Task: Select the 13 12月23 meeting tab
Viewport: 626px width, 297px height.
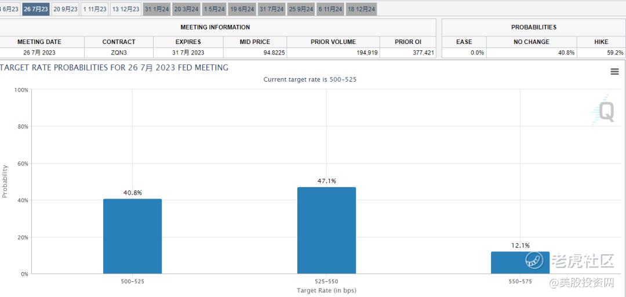Action: click(126, 9)
